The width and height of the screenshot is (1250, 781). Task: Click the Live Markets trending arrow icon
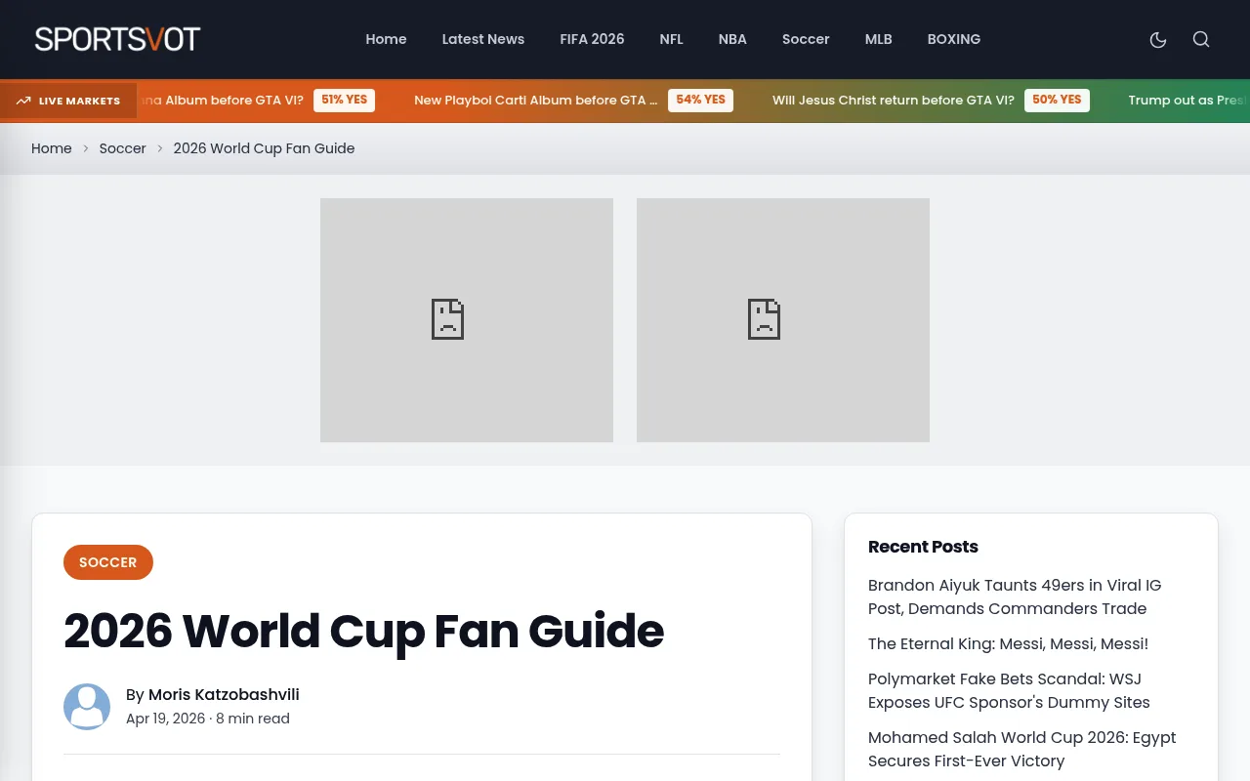pos(23,101)
